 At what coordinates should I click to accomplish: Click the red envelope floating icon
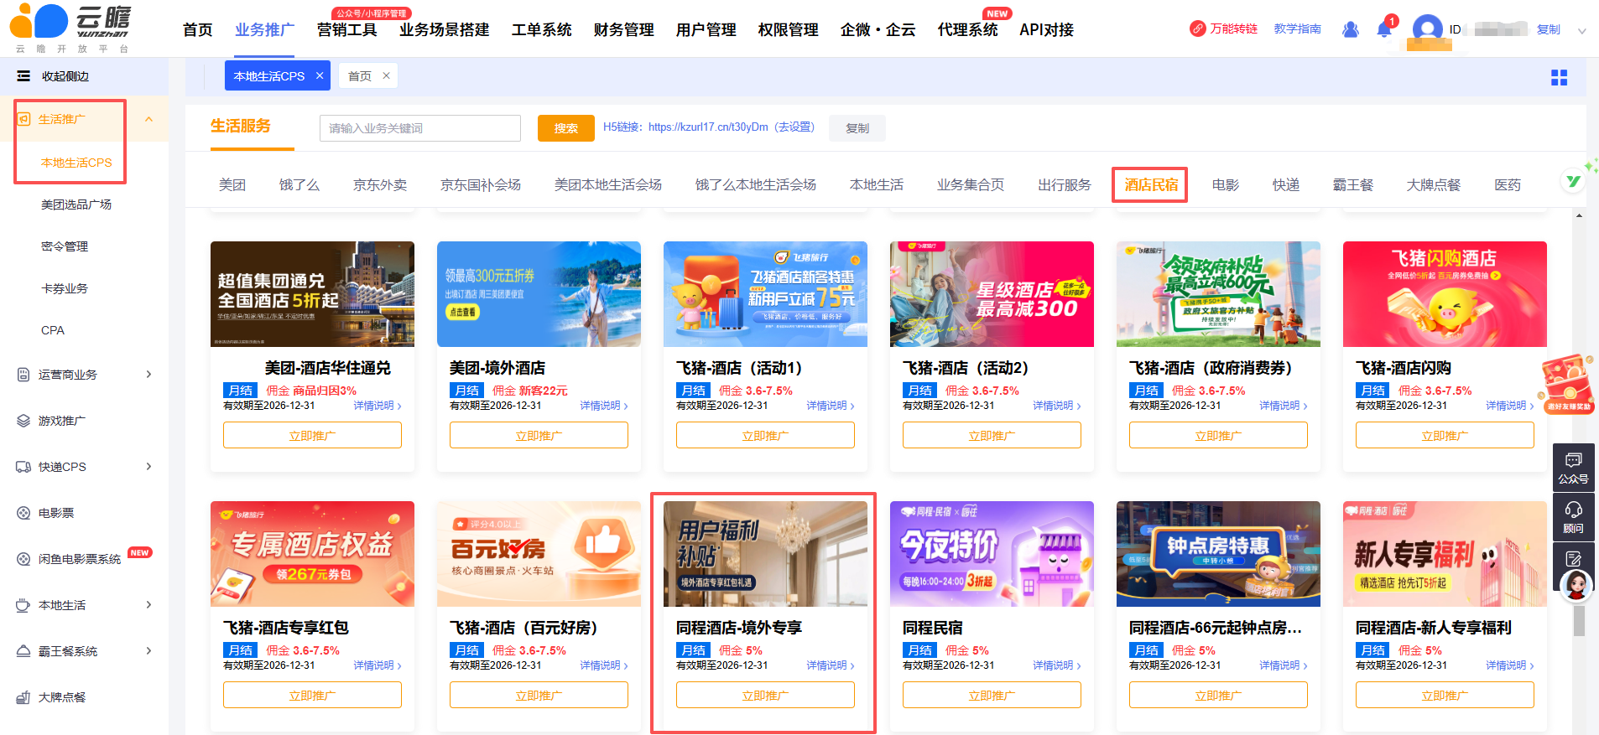1566,384
